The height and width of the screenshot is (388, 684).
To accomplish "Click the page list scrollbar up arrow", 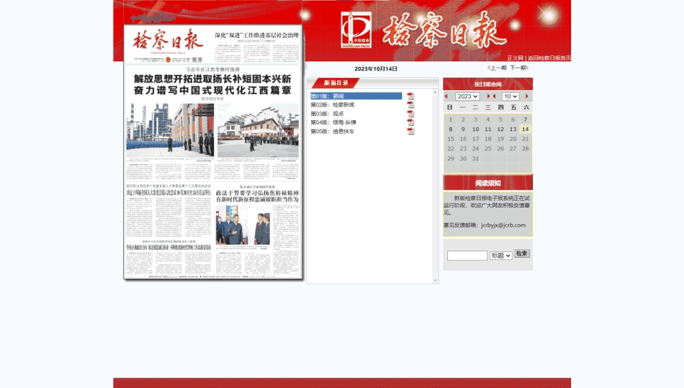I will pyautogui.click(x=435, y=92).
